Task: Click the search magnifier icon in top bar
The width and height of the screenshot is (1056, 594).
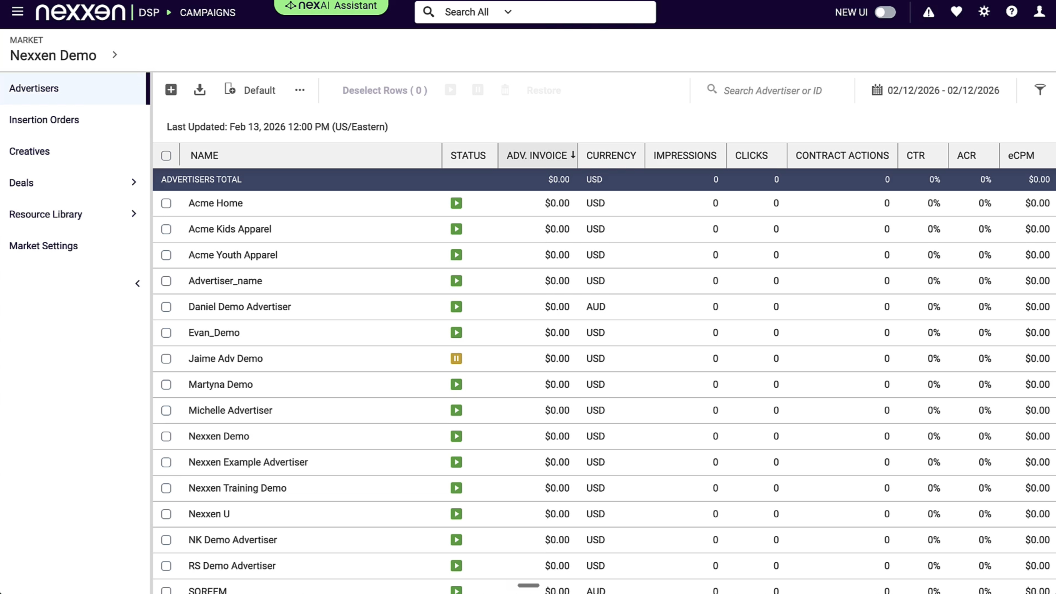Action: point(428,12)
